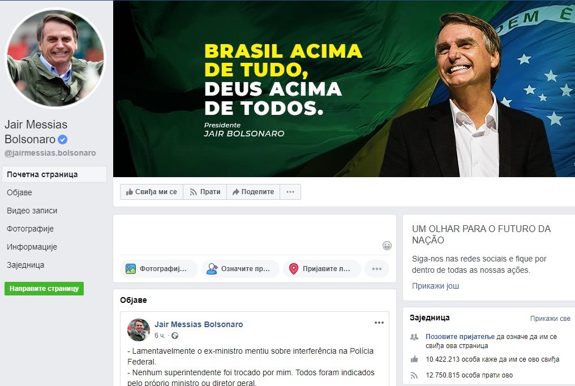Viewport: 575px width, 386px height.
Task: Click the blue verified badge next to Bolsonaro
Action: point(63,139)
